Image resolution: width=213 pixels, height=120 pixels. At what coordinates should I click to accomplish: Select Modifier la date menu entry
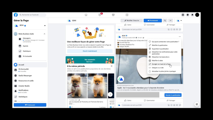164,60
